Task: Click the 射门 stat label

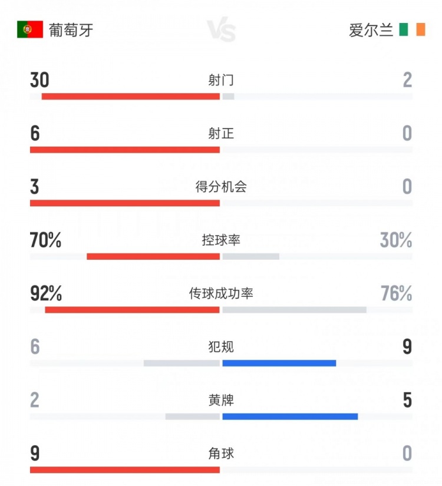Action: 221,80
